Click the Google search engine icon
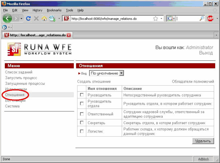The image size is (220, 163). (170, 19)
